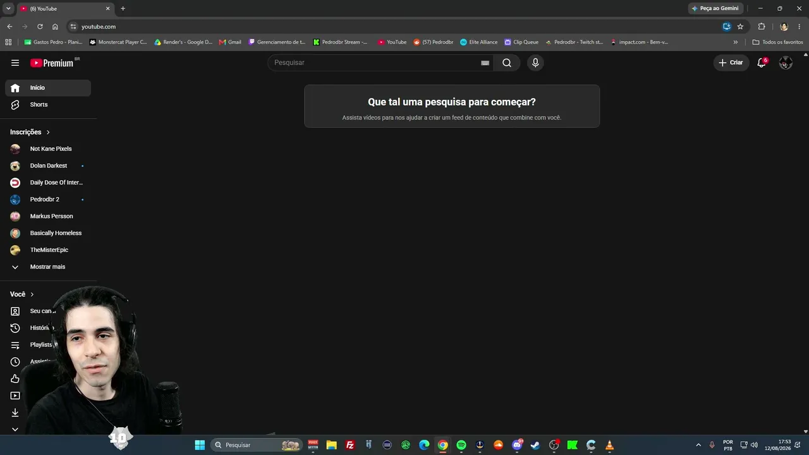809x455 pixels.
Task: Click the search magnifier button
Action: 507,63
